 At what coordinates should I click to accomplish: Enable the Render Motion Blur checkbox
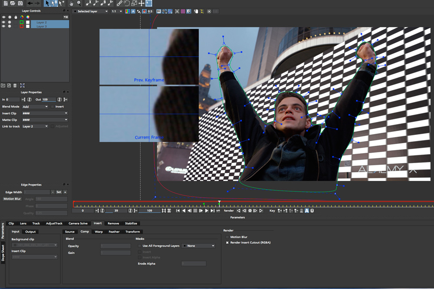tap(227, 237)
